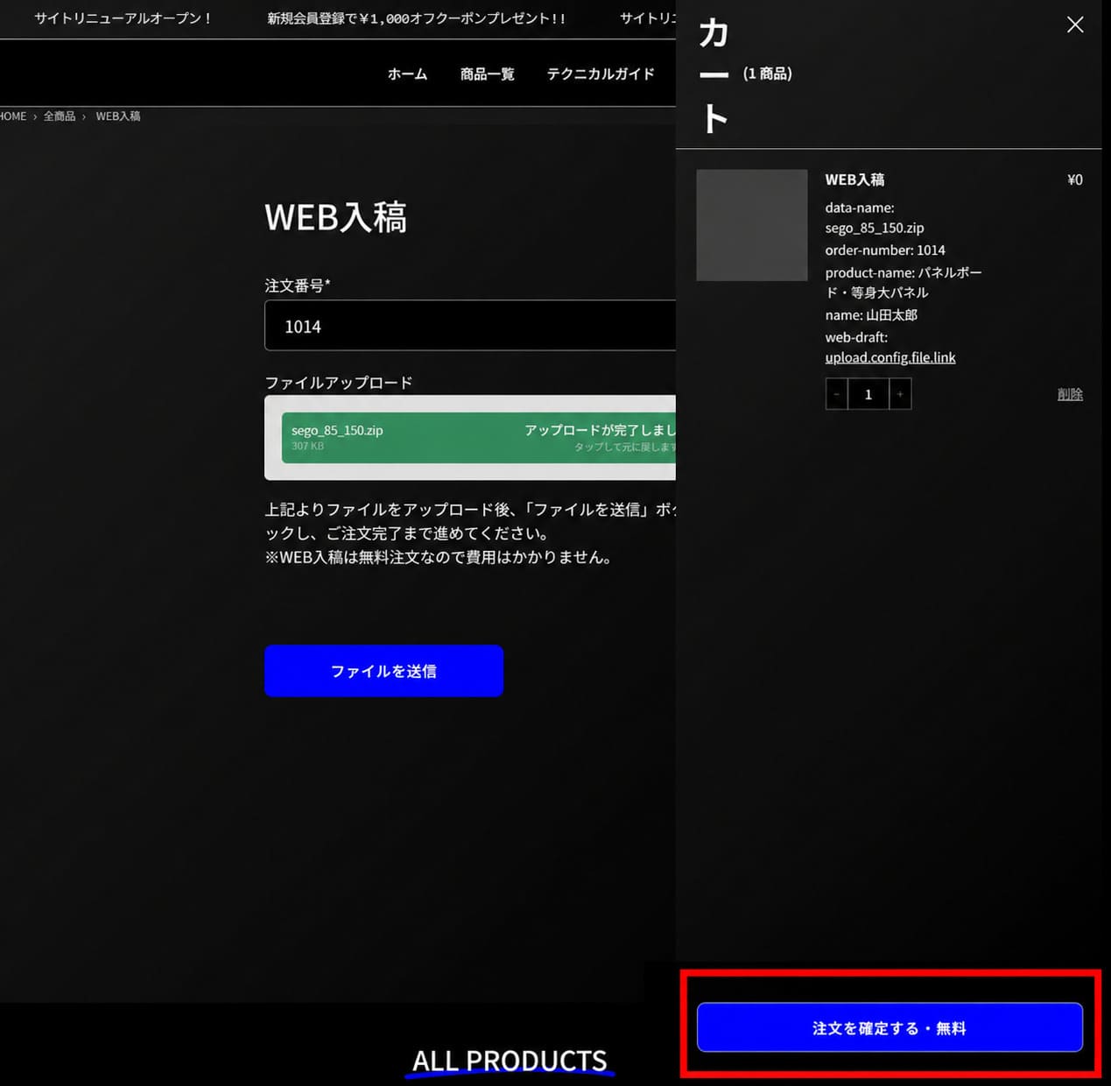Click the order-number: 1014 cart line
Image resolution: width=1111 pixels, height=1086 pixels.
pos(885,250)
